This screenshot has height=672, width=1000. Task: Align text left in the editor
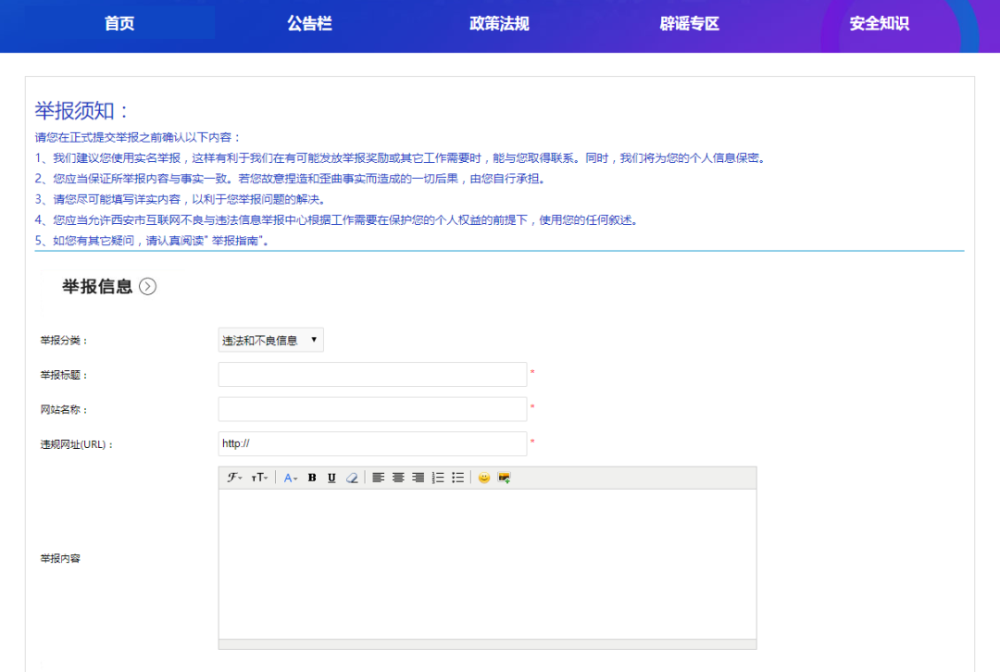(x=378, y=478)
